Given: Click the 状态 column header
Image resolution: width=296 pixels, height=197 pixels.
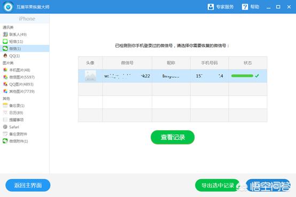Looking at the screenshot, I should (248, 63).
